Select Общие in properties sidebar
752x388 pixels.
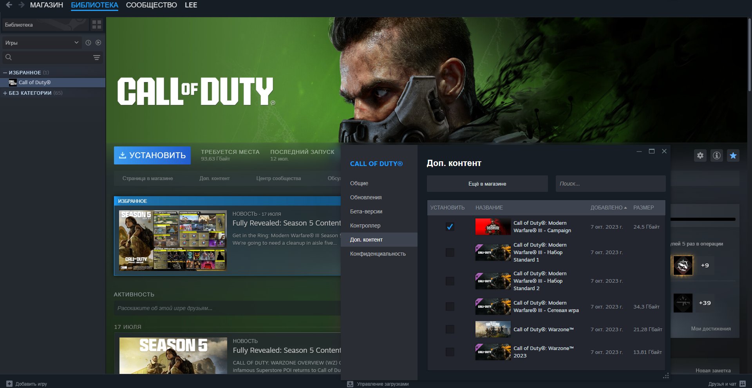click(x=379, y=183)
